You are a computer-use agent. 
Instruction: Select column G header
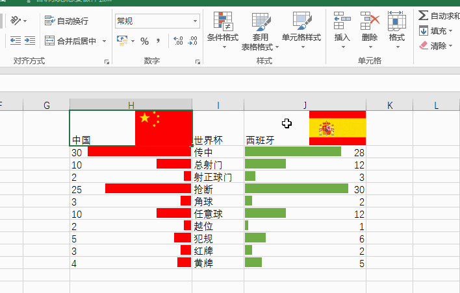46,105
